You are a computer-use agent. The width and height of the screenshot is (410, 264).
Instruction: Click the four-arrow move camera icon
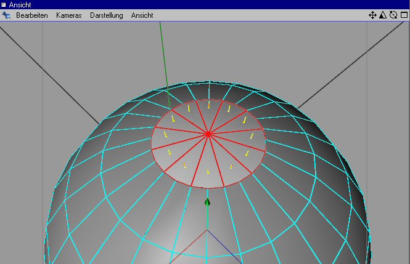click(372, 15)
